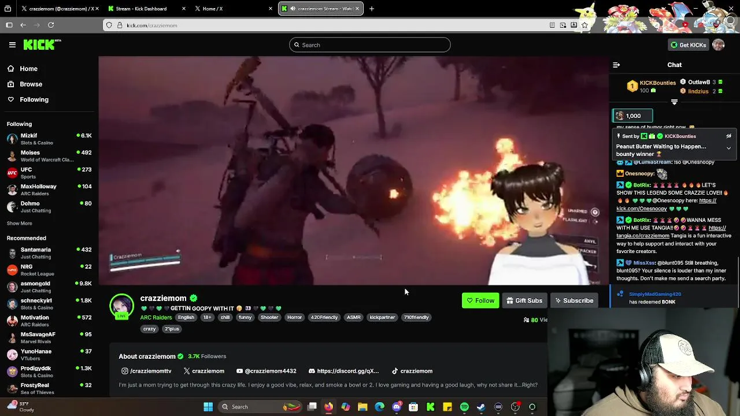Screen dimensions: 740x416
Task: Subscribe to crazziemom
Action: (574, 301)
